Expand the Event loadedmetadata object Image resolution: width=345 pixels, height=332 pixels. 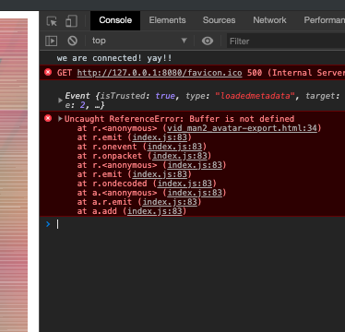coord(60,101)
